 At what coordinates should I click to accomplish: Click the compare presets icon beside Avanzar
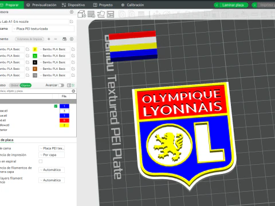pyautogui.click(x=69, y=85)
